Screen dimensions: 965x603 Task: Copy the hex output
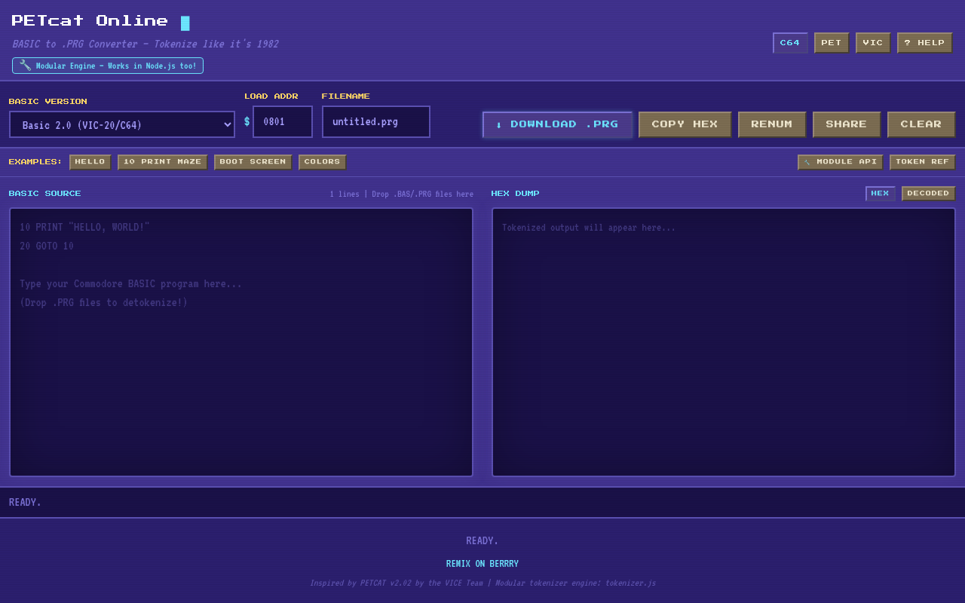point(685,124)
